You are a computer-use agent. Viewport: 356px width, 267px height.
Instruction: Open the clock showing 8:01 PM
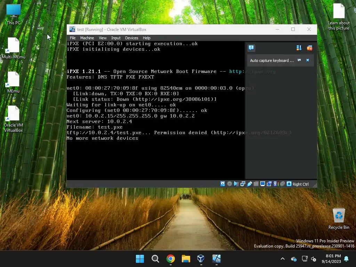tap(331, 259)
